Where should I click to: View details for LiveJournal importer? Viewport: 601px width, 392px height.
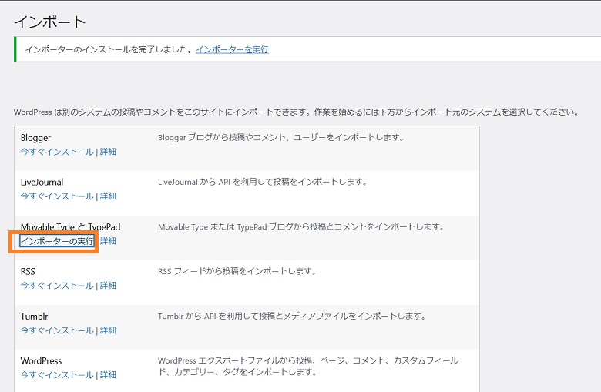(108, 196)
